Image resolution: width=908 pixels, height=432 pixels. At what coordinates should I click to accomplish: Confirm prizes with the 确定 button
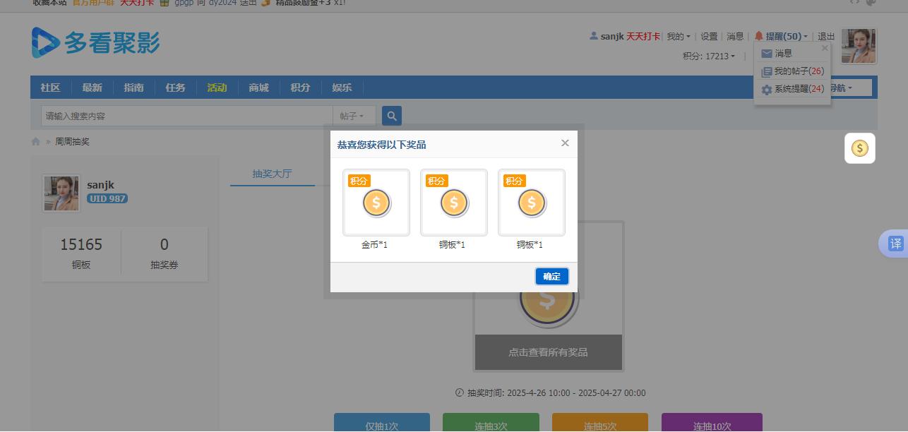551,276
